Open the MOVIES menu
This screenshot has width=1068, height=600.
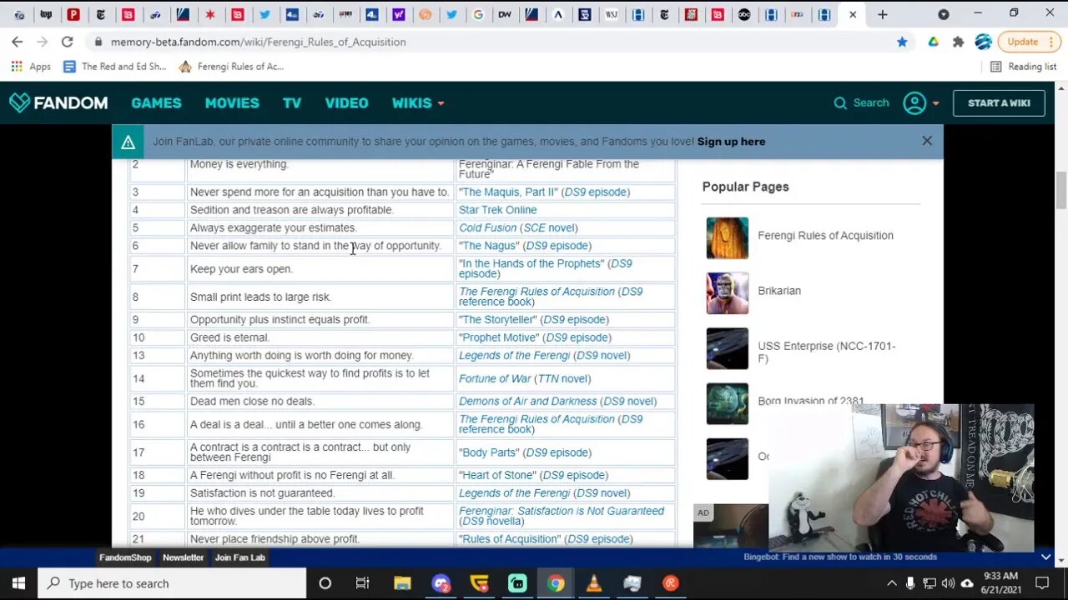(232, 103)
